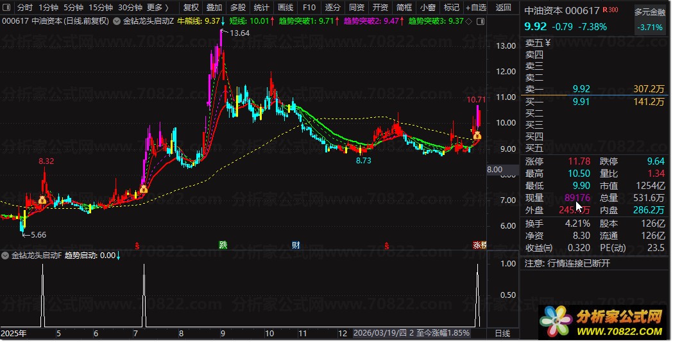Toggle the 小窗 small window mode
This screenshot has height=342, width=673.
click(427, 8)
